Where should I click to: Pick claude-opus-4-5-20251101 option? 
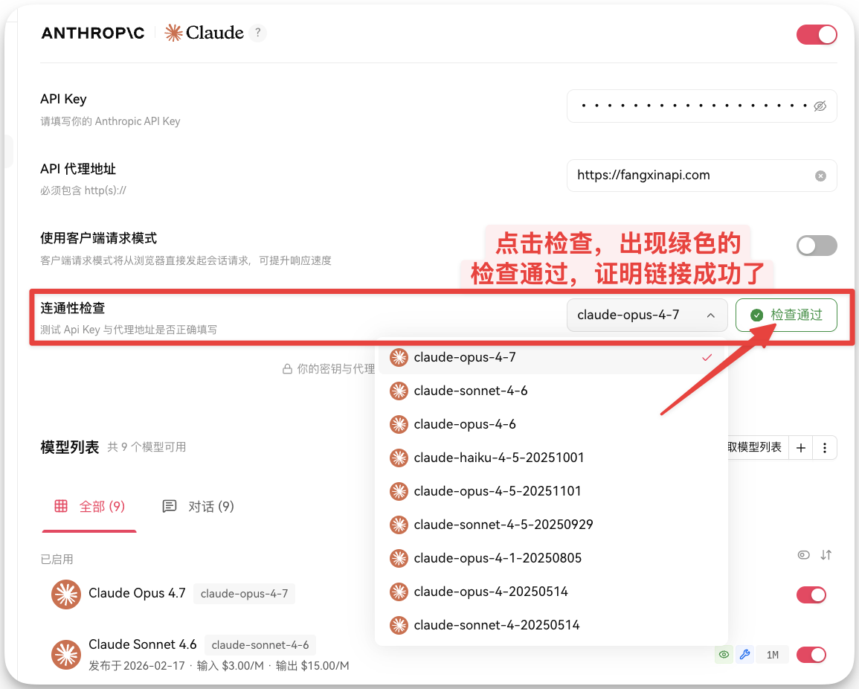[x=551, y=491]
